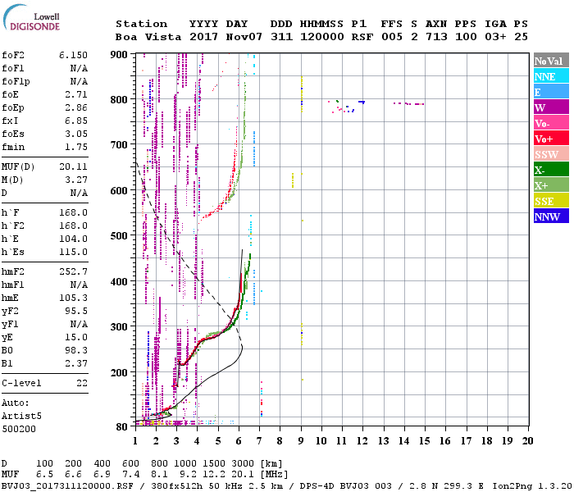The width and height of the screenshot is (574, 492).
Task: Click the 80 km height axis label
Action: [x=122, y=427]
